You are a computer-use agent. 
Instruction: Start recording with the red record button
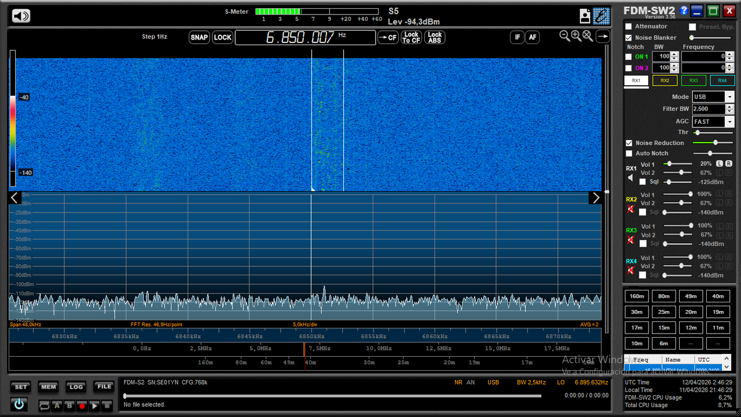(82, 406)
